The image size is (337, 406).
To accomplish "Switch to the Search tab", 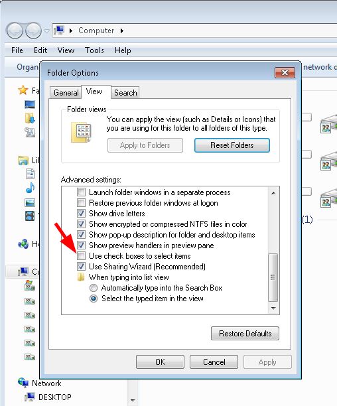I will pos(125,93).
